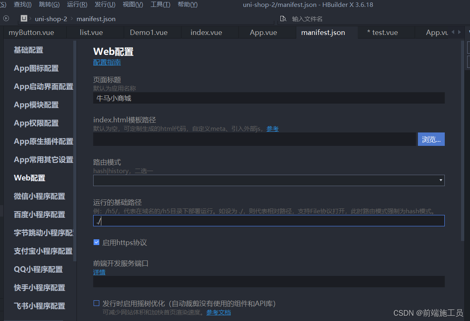
Task: Enable 发行时启用摇树优化 checkbox
Action: click(x=96, y=303)
